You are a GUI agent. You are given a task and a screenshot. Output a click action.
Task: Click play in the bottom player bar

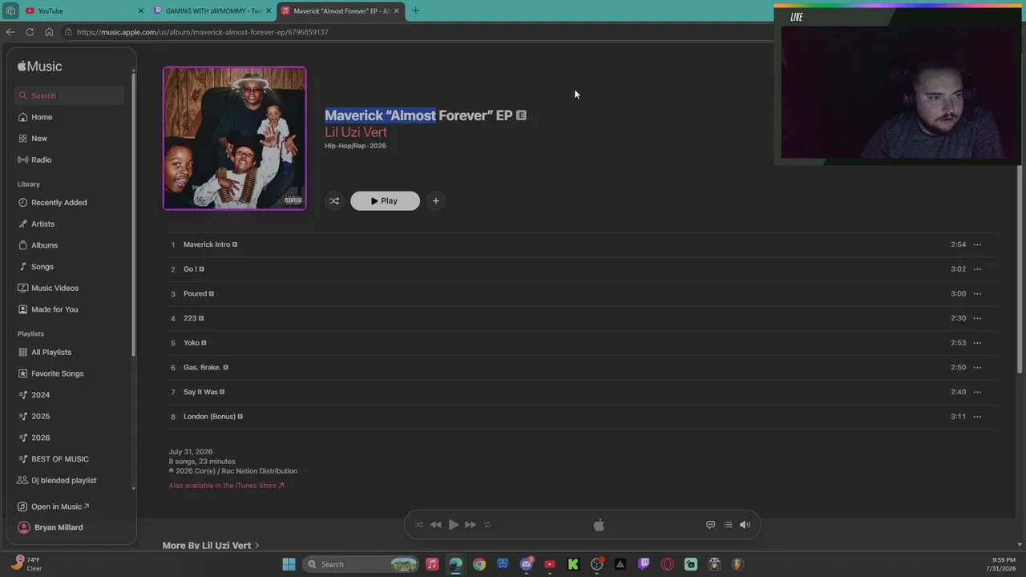[453, 525]
